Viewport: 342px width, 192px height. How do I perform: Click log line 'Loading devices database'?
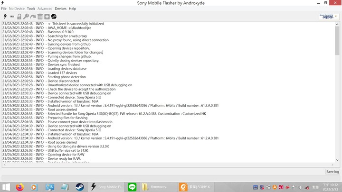pyautogui.click(x=67, y=69)
